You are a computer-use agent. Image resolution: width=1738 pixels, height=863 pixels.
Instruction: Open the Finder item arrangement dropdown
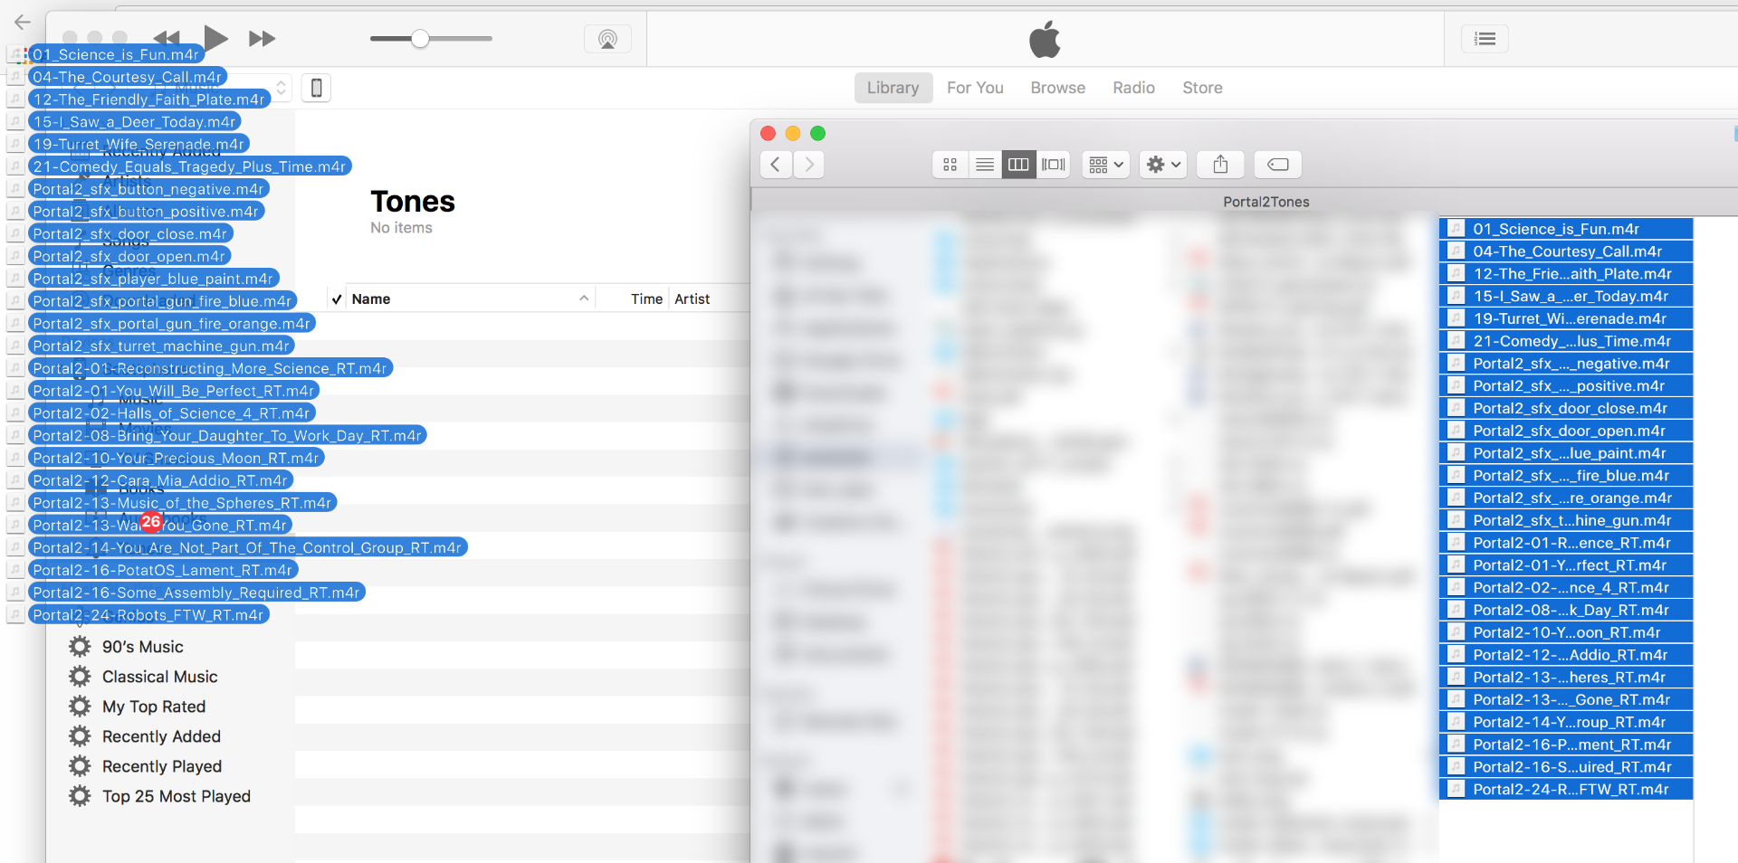1105,165
